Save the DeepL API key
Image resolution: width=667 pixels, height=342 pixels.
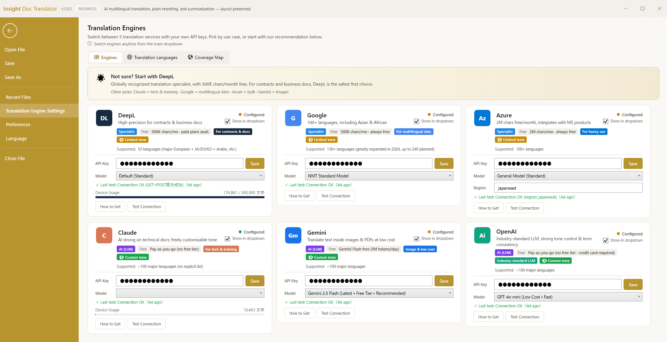[x=255, y=163]
